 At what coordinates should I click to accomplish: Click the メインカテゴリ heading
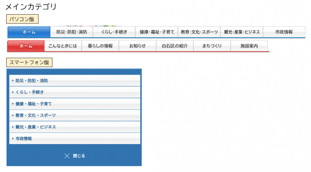tap(31, 7)
